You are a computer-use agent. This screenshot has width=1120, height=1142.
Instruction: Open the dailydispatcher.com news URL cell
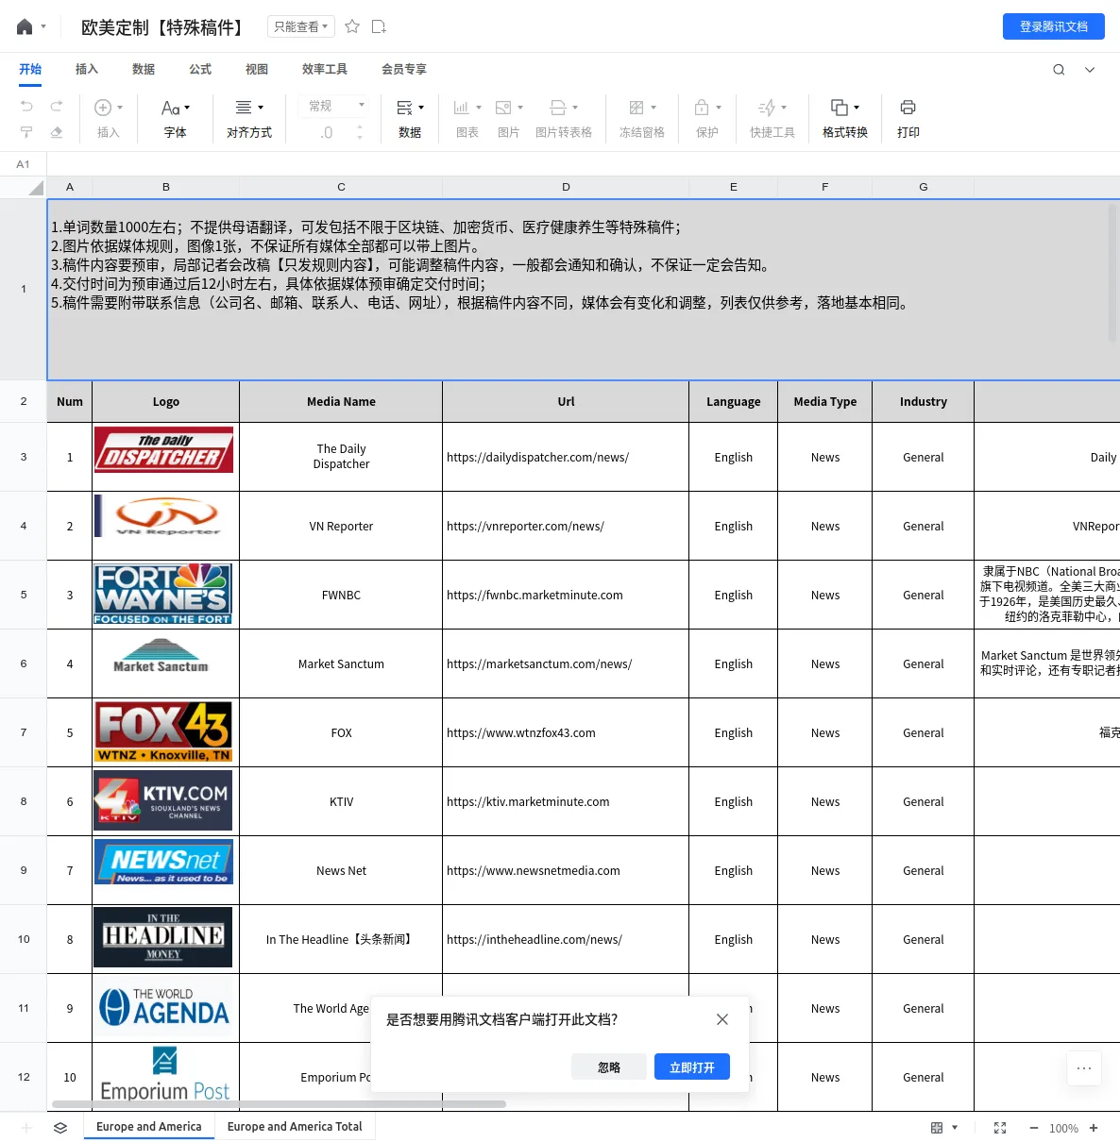(566, 457)
